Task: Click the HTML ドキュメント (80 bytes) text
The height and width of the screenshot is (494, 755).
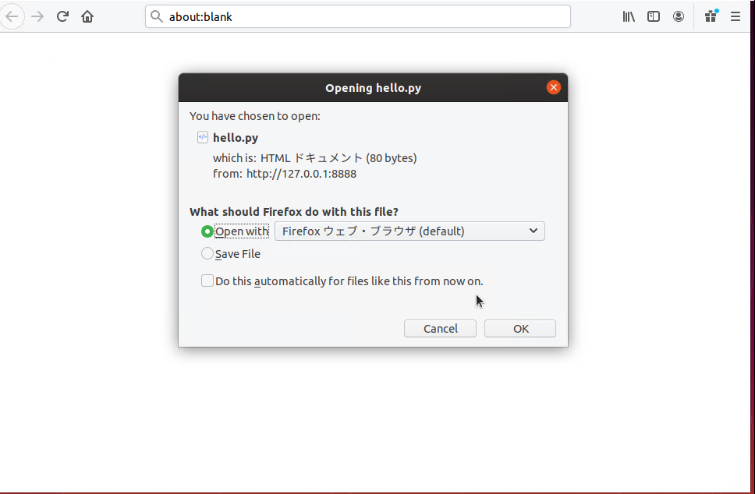Action: pos(339,157)
